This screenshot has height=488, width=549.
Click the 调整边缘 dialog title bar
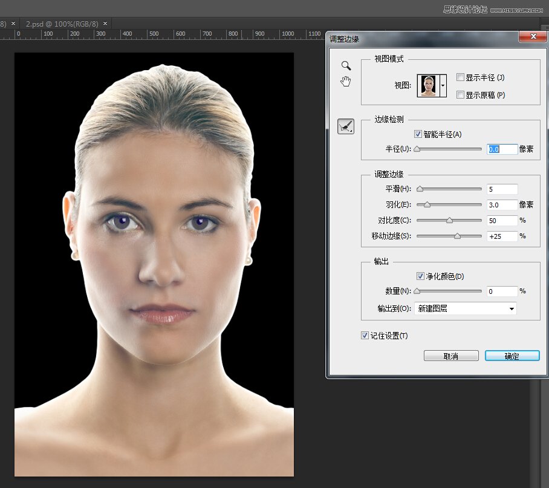coord(422,39)
